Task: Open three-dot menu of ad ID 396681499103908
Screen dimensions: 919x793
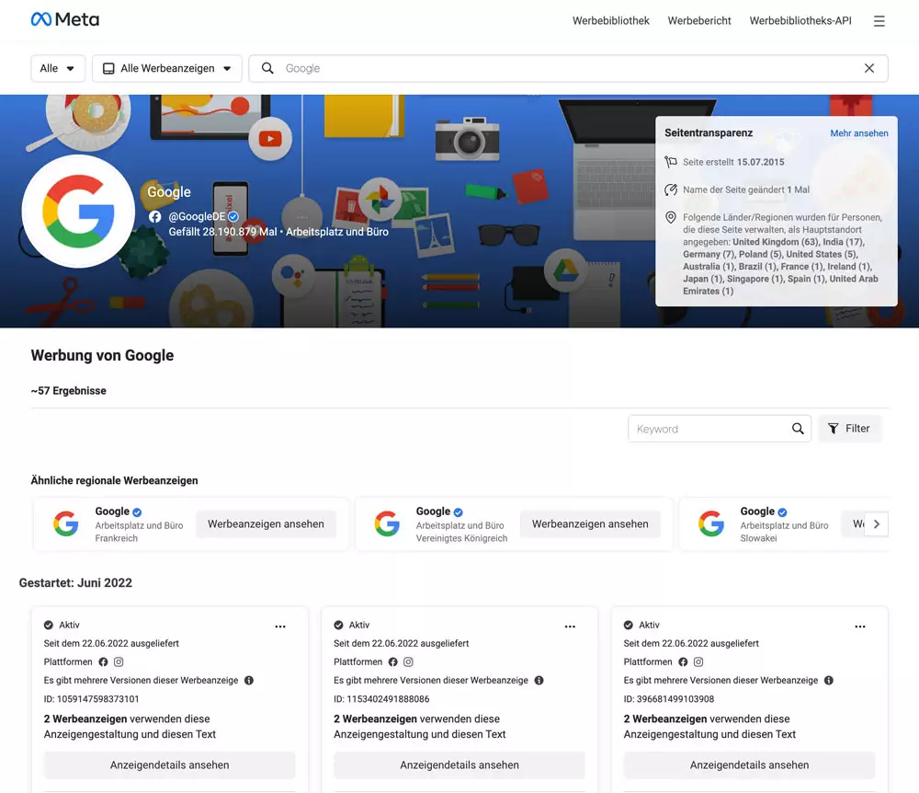Action: pos(860,626)
